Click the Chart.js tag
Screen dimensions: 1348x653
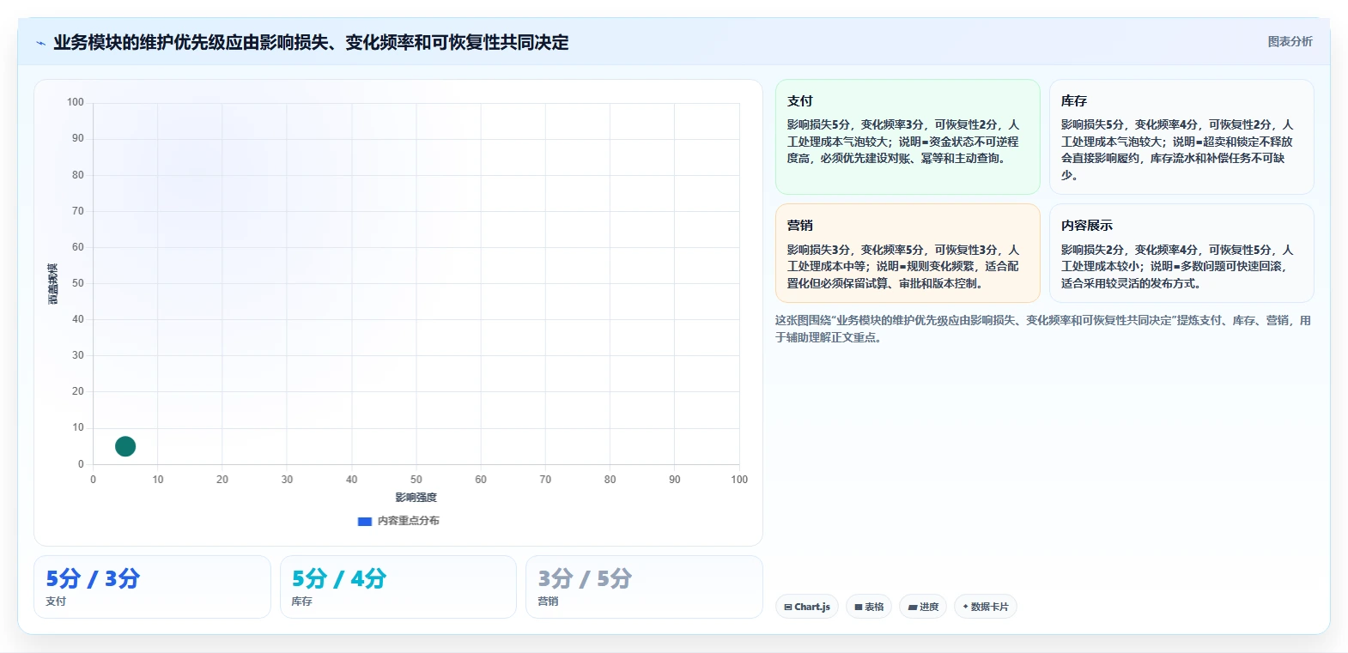click(x=807, y=607)
